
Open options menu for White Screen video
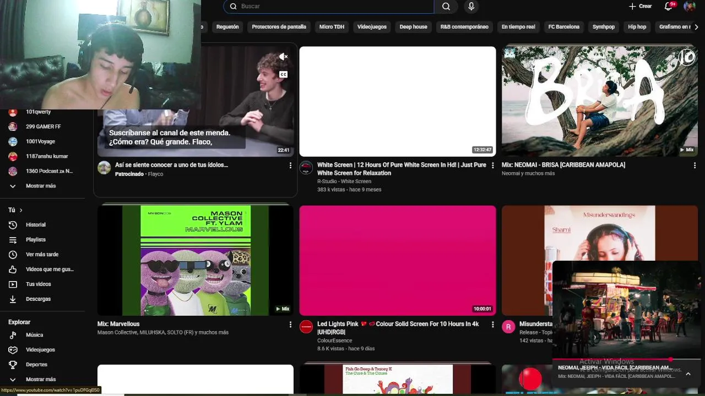coord(492,165)
